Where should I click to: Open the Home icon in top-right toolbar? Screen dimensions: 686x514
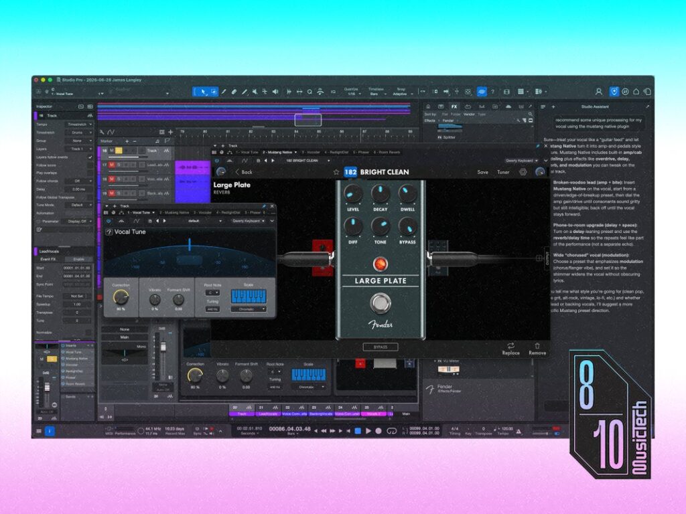pos(636,92)
